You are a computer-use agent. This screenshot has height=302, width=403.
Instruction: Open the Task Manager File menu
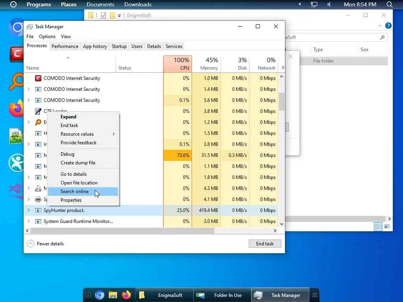coord(30,37)
